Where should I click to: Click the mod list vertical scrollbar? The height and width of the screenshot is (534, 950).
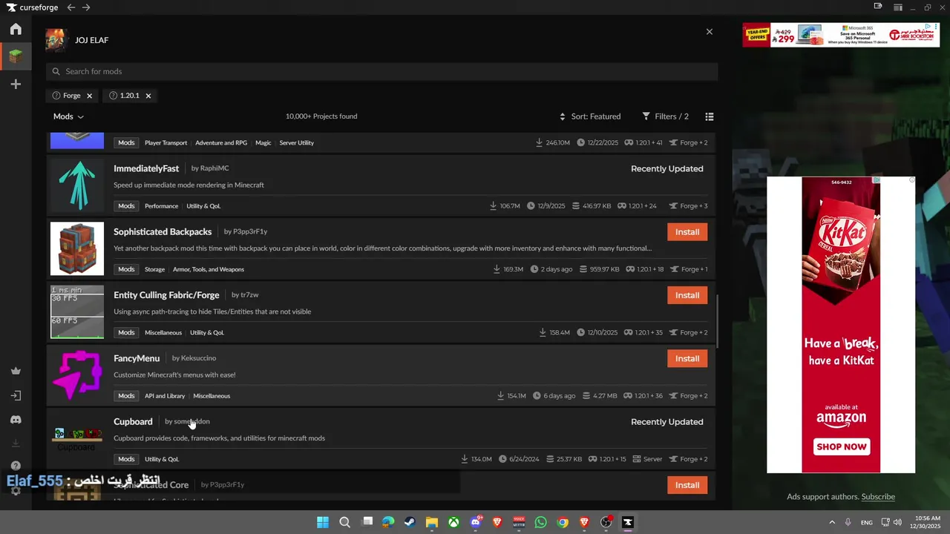point(717,320)
